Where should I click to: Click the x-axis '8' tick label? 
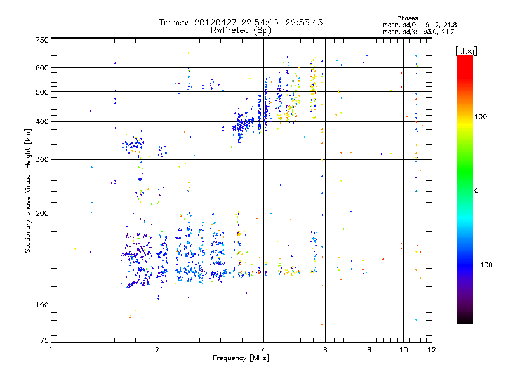[370, 350]
